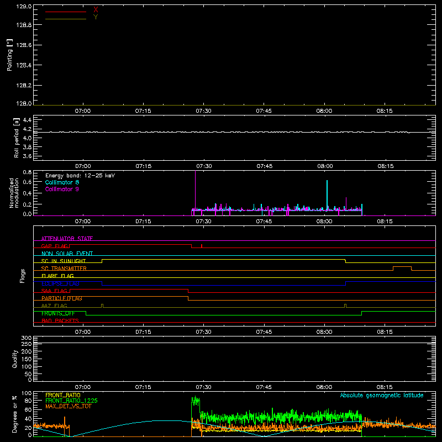Click the MAX_DET_VS_TOT legend entry
The height and width of the screenshot is (442, 442).
click(69, 406)
